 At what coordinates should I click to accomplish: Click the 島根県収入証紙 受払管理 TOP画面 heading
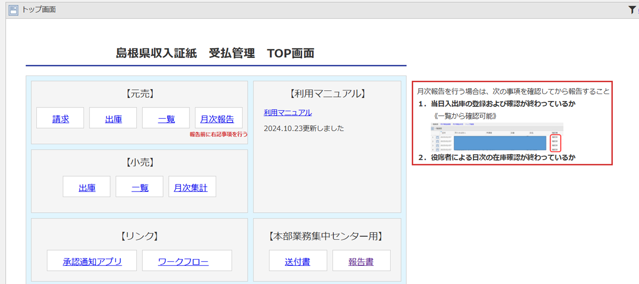click(x=215, y=53)
